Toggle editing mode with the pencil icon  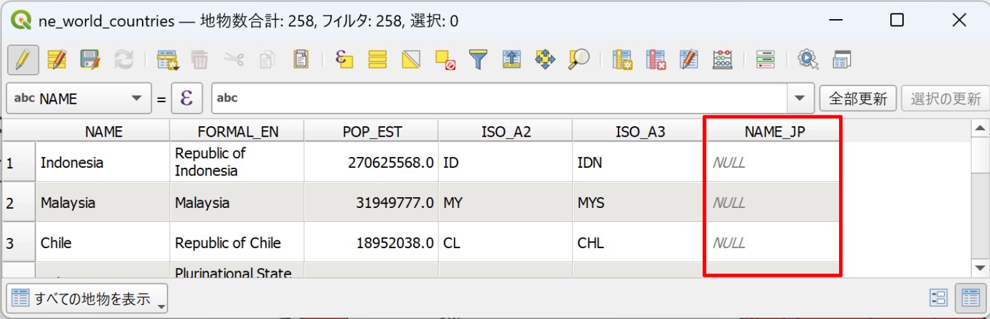(x=23, y=60)
